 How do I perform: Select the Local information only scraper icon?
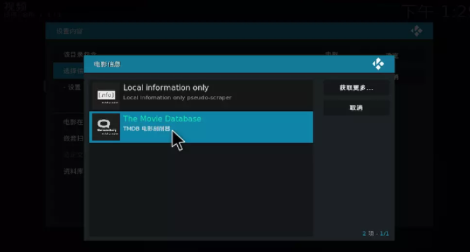(x=106, y=95)
